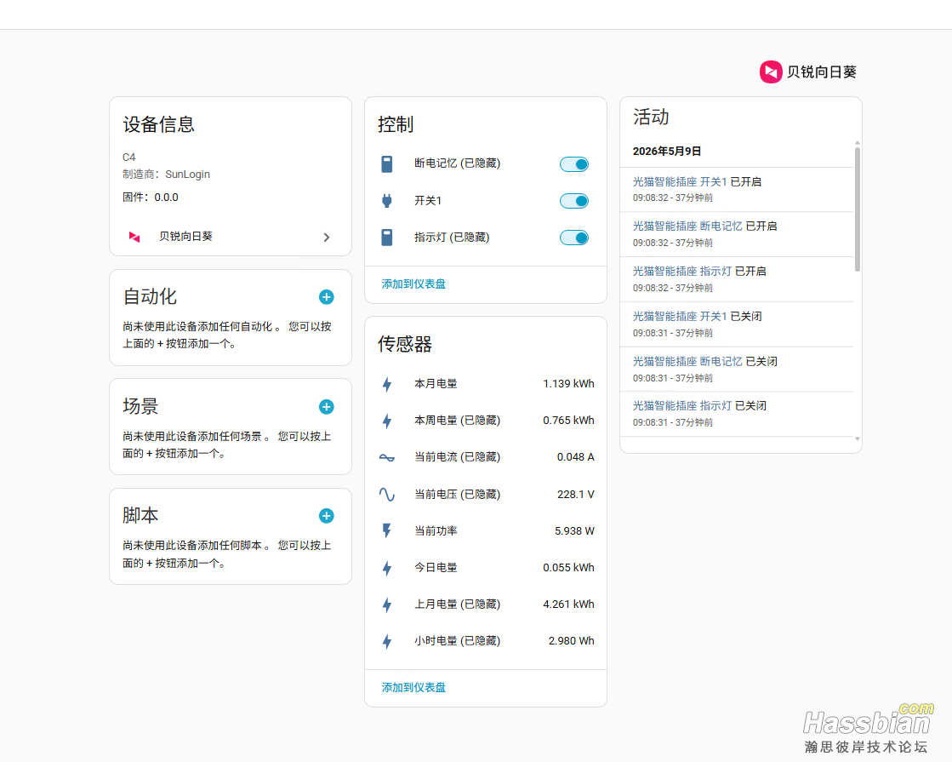Expand the 贝锐向日葵 integration chevron arrow

tap(327, 237)
